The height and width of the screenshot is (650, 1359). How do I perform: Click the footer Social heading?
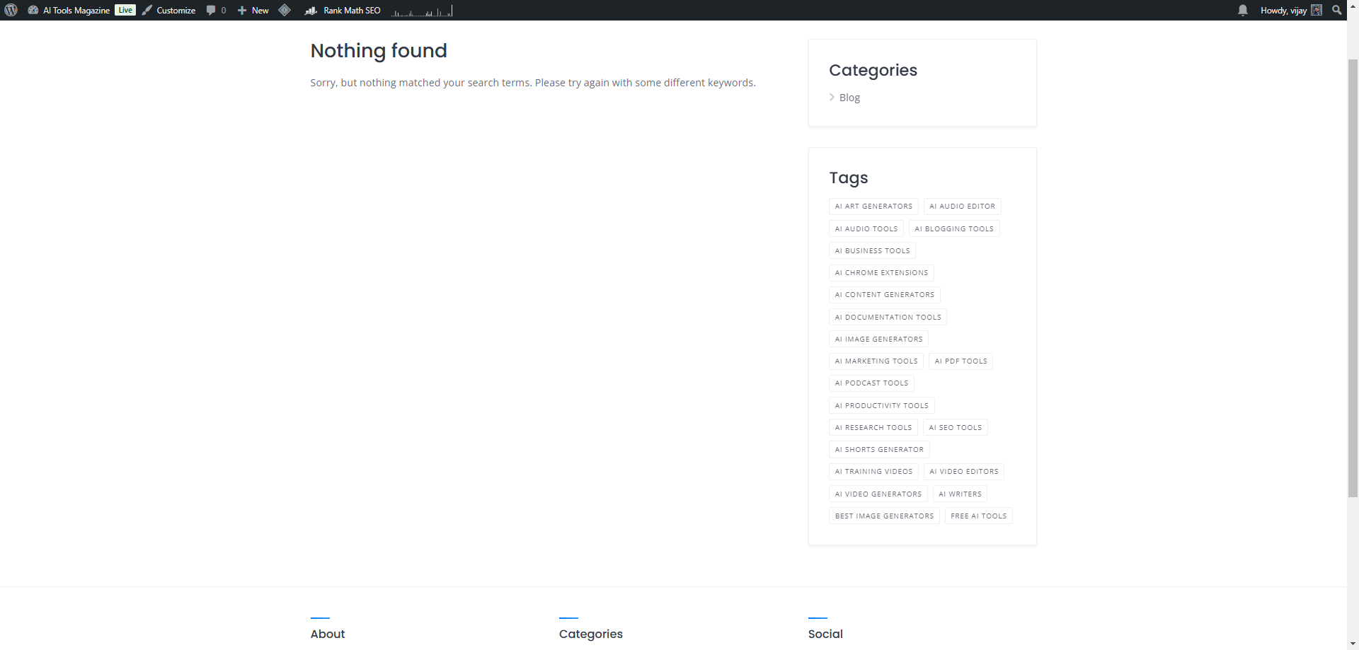pyautogui.click(x=825, y=634)
